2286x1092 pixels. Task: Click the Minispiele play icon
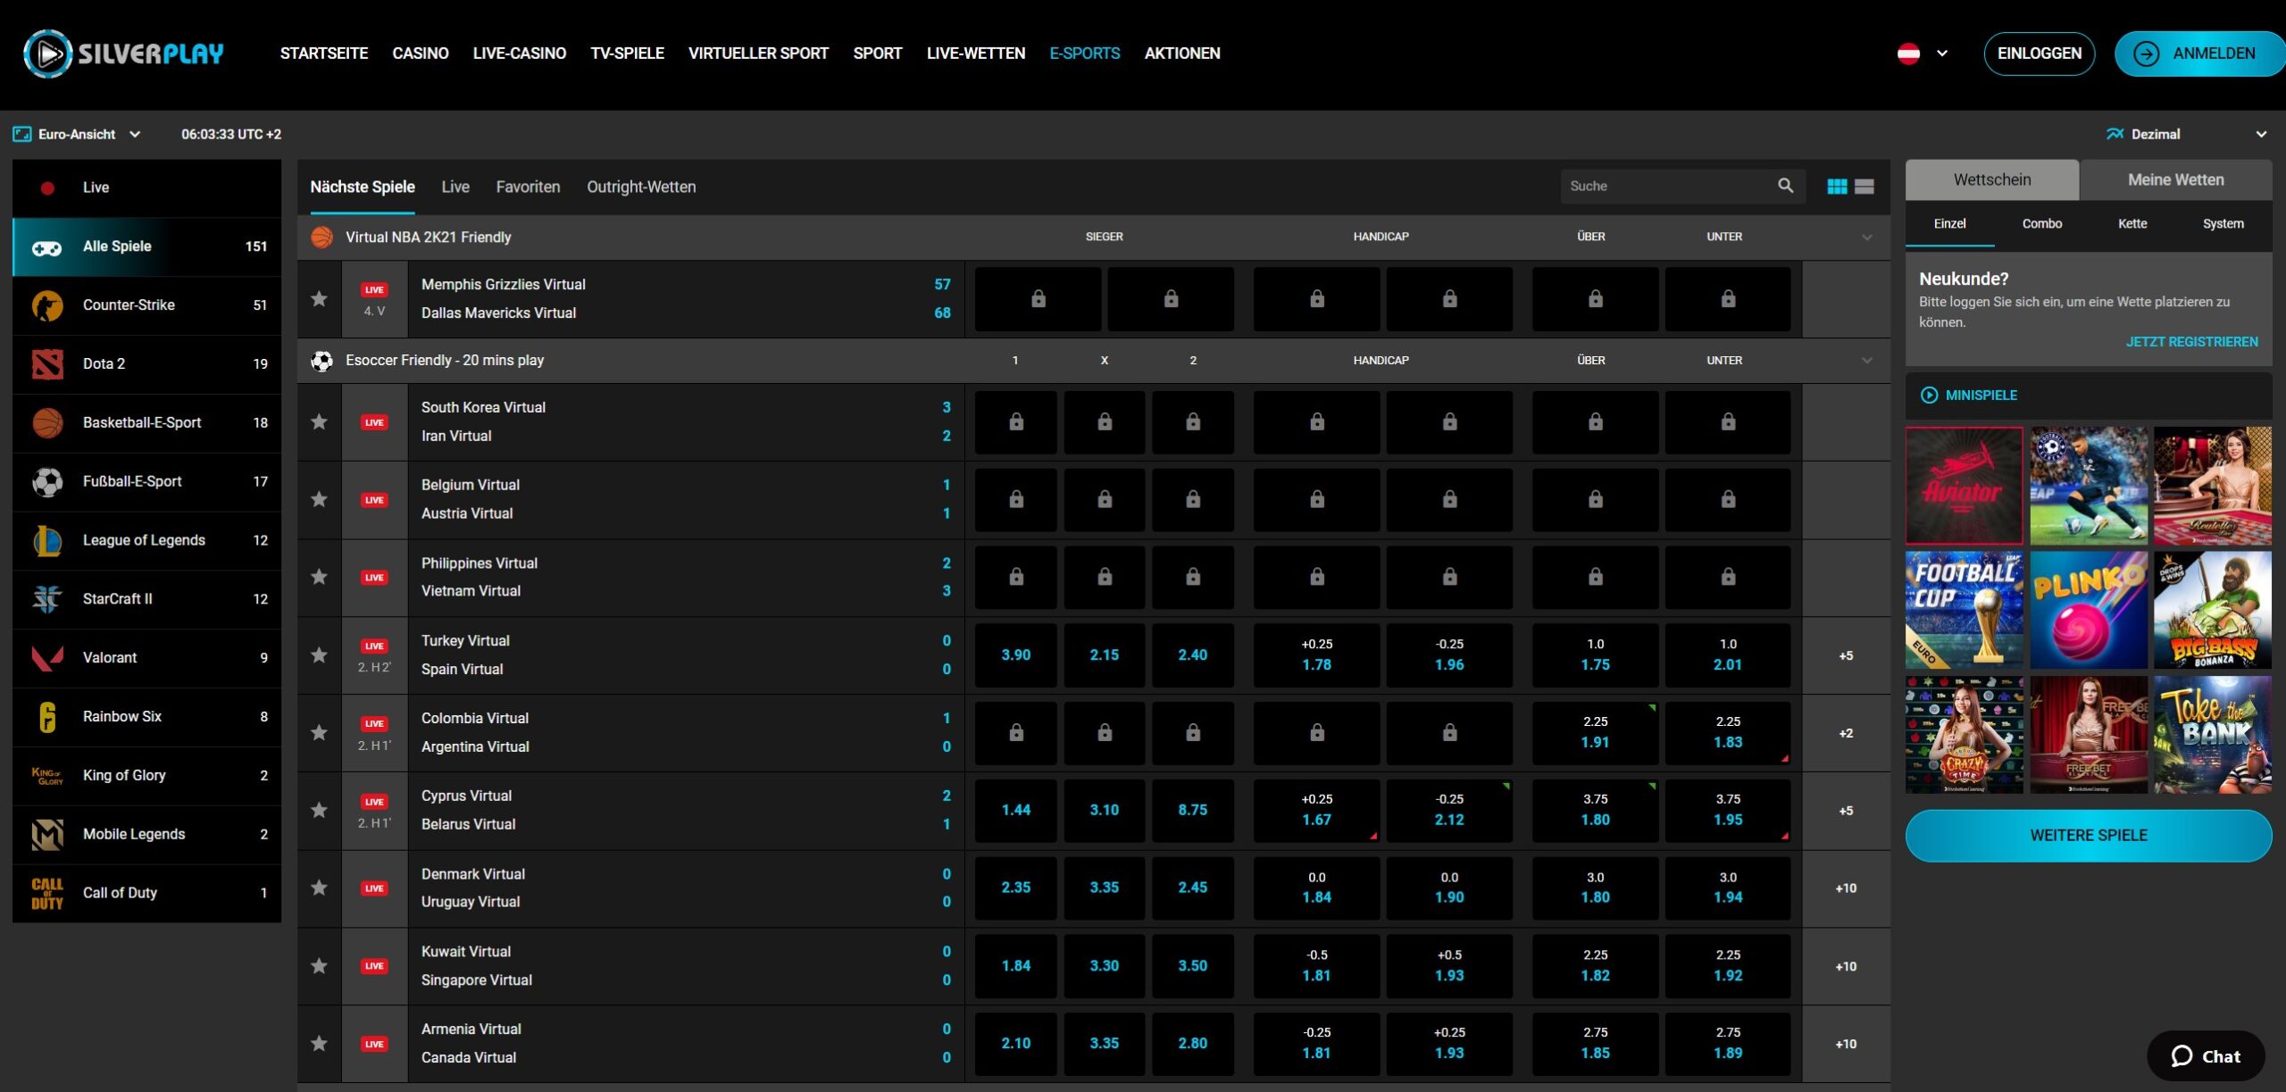point(1929,396)
